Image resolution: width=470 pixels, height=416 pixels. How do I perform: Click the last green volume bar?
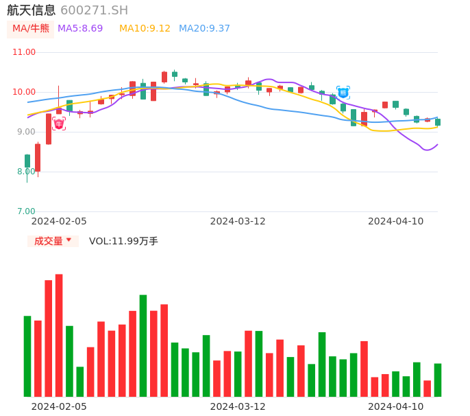(x=438, y=380)
